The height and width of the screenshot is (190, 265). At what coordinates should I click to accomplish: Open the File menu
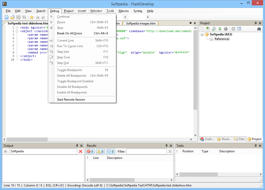click(8, 11)
